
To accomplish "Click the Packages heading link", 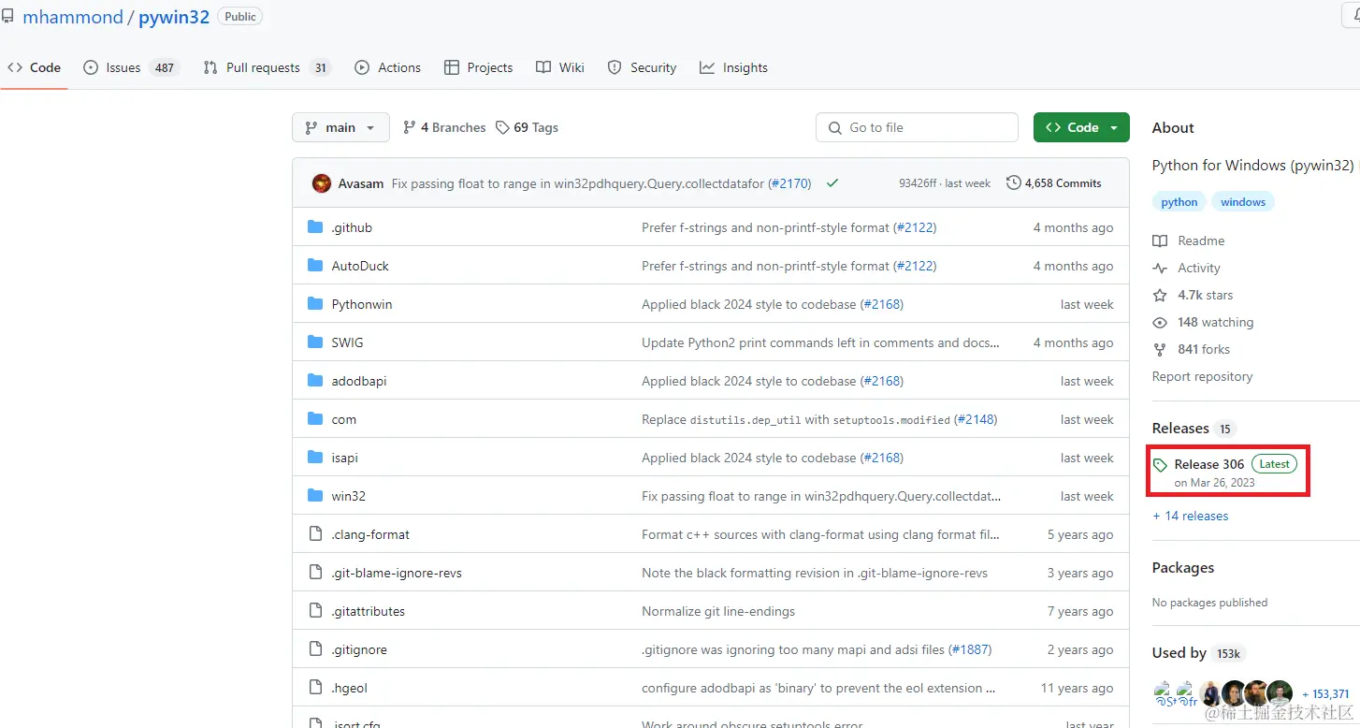I will click(x=1183, y=568).
